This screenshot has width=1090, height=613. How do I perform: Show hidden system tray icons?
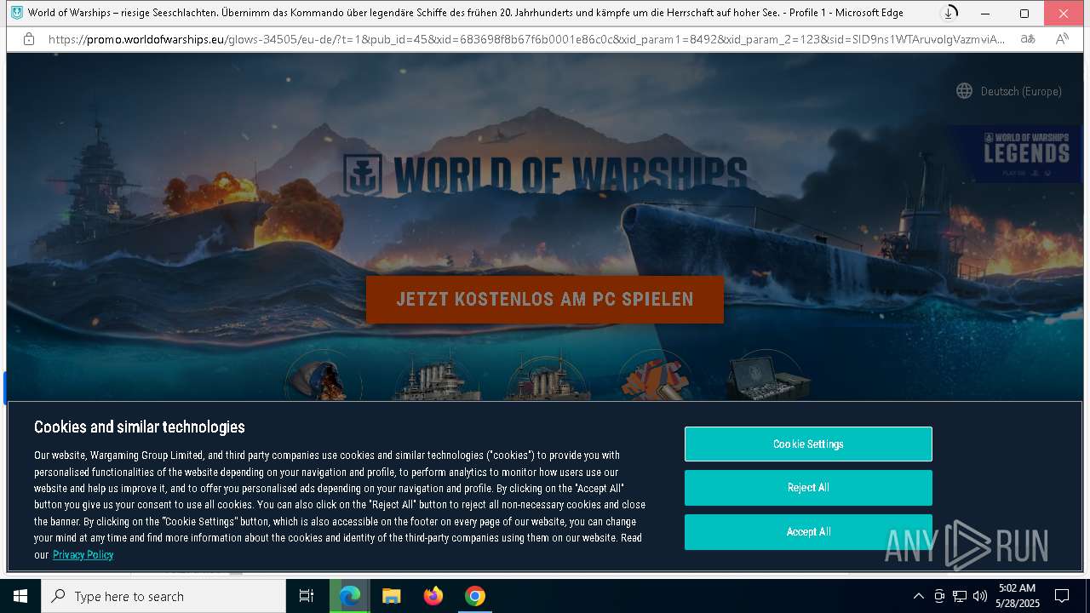click(x=918, y=596)
